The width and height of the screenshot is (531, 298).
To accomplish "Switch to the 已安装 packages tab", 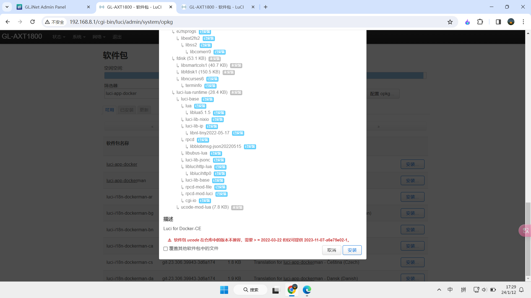I will coord(127,110).
